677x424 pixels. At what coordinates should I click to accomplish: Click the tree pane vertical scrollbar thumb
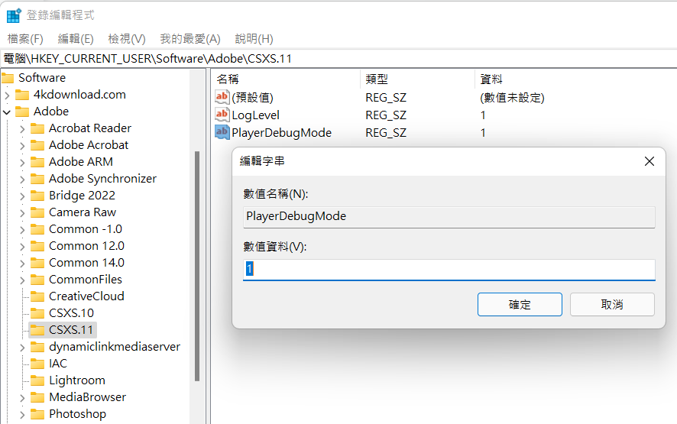pos(197,266)
